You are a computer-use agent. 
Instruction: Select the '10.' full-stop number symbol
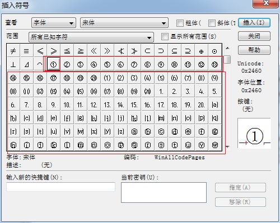click(x=67, y=105)
